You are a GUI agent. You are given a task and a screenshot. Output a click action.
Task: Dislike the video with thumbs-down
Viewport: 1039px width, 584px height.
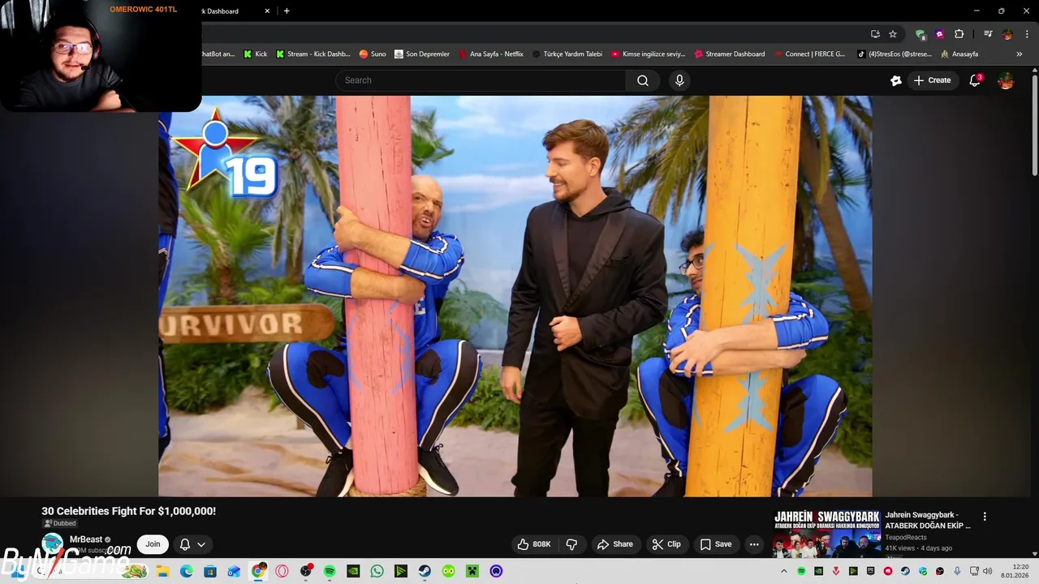click(571, 544)
